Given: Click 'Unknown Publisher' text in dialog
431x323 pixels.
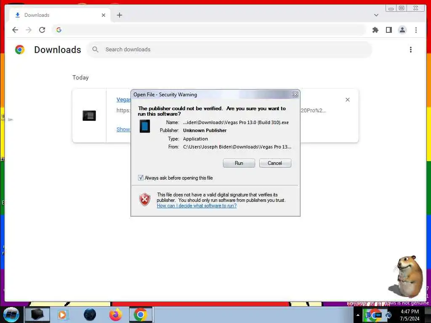Looking at the screenshot, I should click(205, 130).
